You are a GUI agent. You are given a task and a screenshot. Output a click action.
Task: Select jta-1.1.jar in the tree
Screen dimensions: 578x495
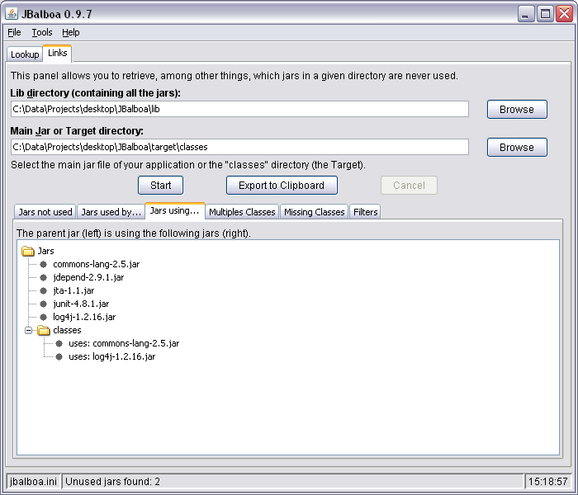[73, 290]
